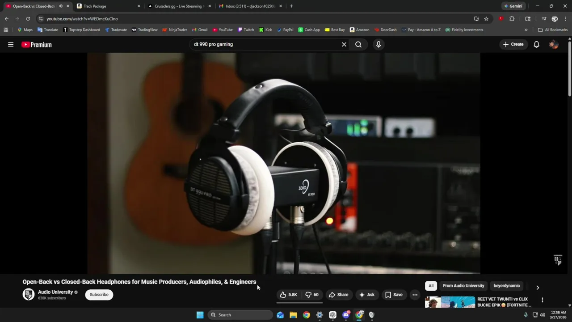Open YouTube notifications bell
This screenshot has height=322, width=572.
(x=536, y=44)
